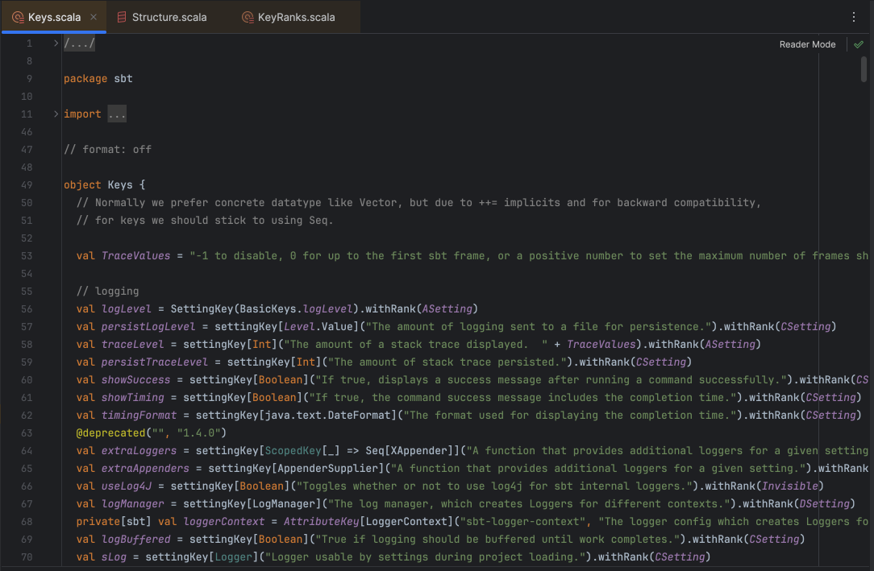Enable Reader Mode
This screenshot has height=571, width=874.
pyautogui.click(x=807, y=44)
